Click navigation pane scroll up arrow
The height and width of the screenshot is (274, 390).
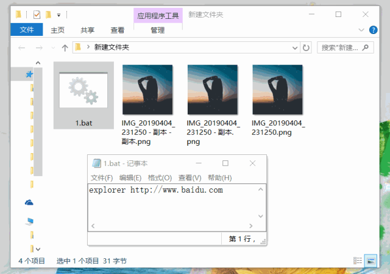click(x=38, y=63)
